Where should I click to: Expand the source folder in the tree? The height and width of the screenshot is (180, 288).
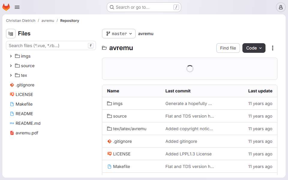click(11, 66)
